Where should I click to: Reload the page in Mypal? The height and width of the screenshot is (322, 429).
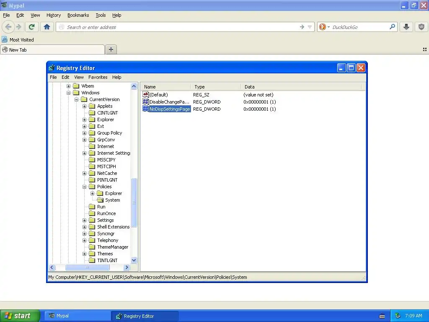pyautogui.click(x=31, y=27)
